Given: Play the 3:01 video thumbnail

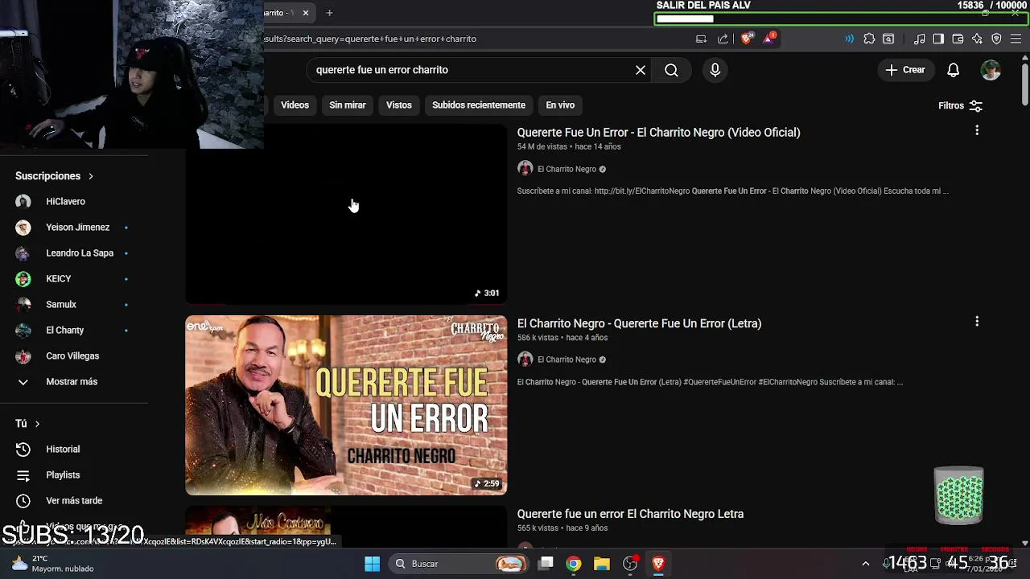Looking at the screenshot, I should pos(346,215).
